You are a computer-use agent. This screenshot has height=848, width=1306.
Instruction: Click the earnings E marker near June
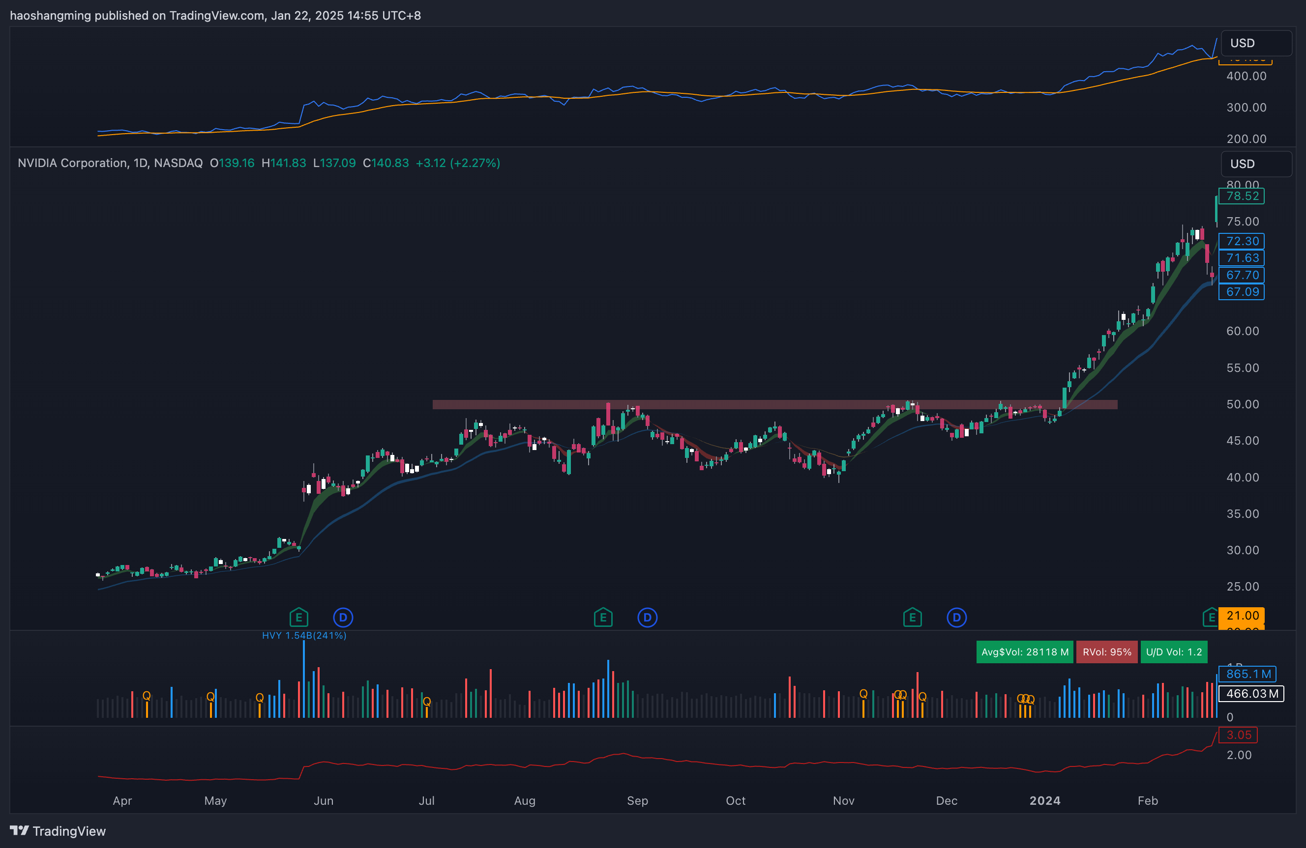pos(298,618)
